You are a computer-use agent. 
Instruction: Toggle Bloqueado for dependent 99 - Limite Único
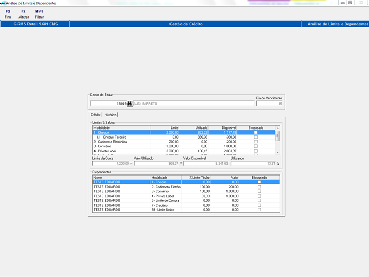click(x=259, y=209)
